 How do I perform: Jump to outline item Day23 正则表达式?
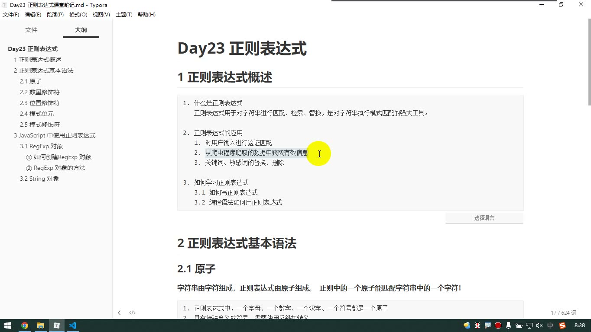point(32,49)
